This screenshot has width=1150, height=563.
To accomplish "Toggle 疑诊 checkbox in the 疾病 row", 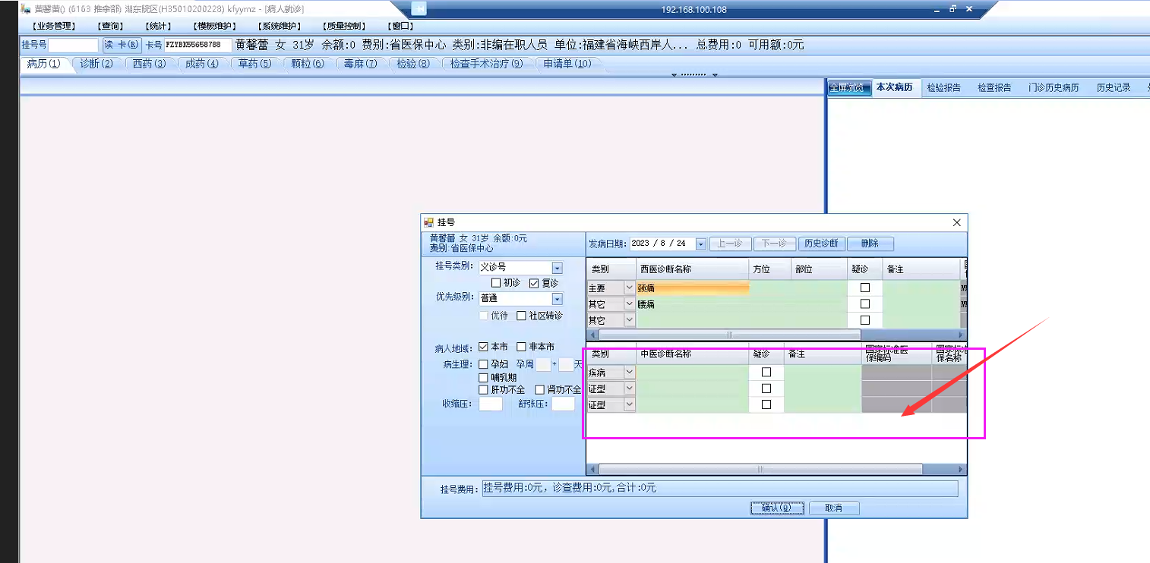I will click(766, 372).
